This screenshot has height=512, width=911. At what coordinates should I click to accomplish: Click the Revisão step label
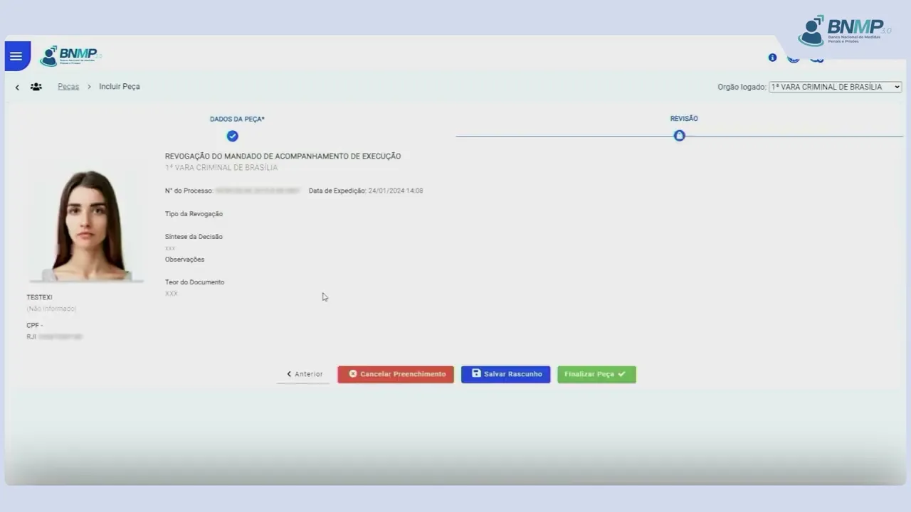click(x=684, y=119)
